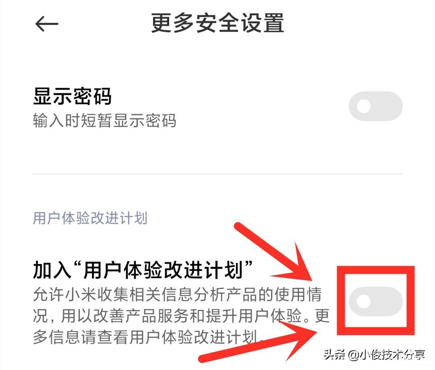Click the knob of the 用户体验改进计划 toggle
Viewport: 435px width, 370px height.
tap(363, 302)
